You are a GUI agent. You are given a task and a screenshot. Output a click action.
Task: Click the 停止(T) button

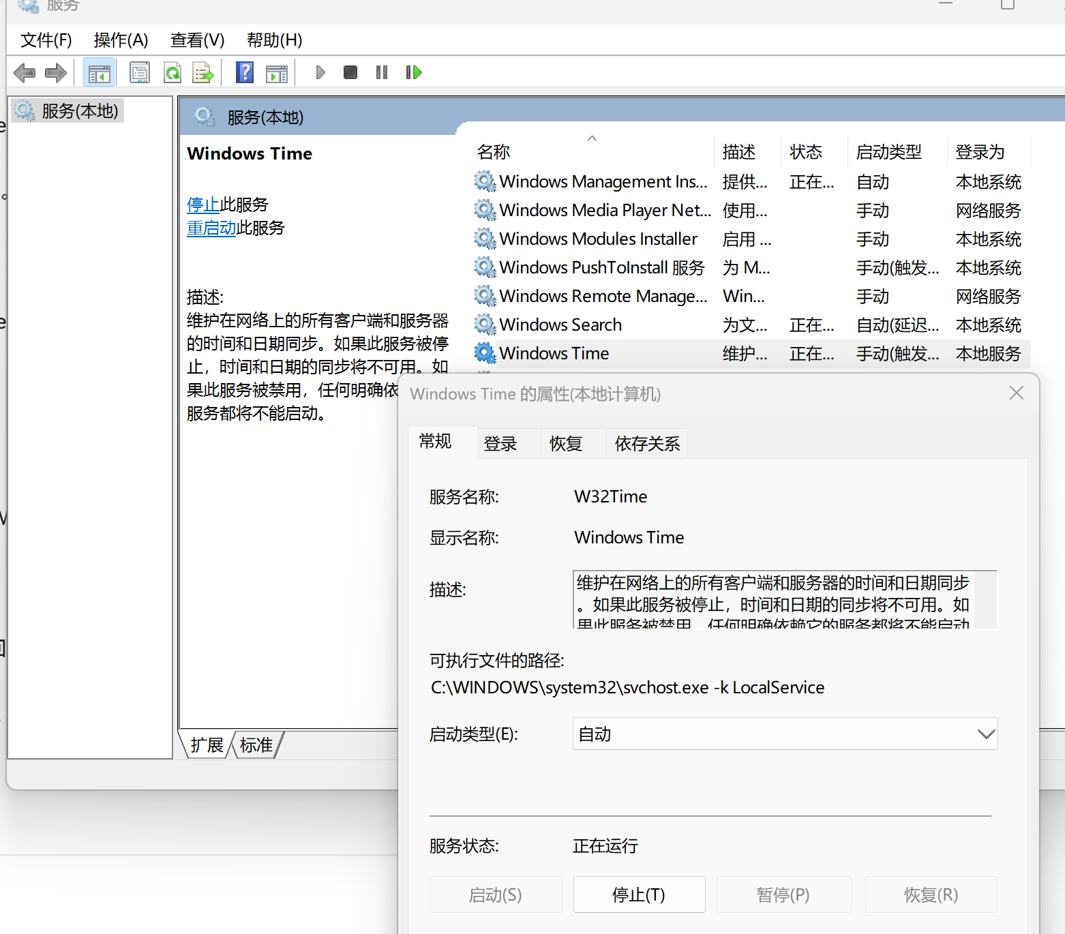click(640, 894)
